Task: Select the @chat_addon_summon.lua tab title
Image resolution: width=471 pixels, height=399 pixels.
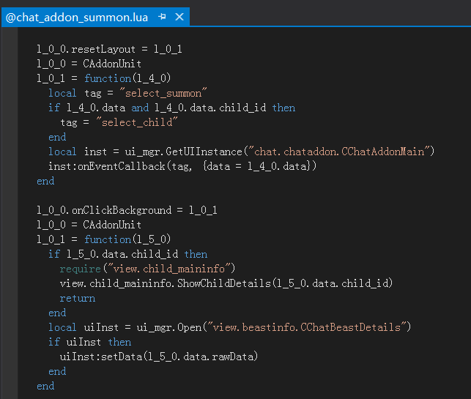Action: pos(77,18)
